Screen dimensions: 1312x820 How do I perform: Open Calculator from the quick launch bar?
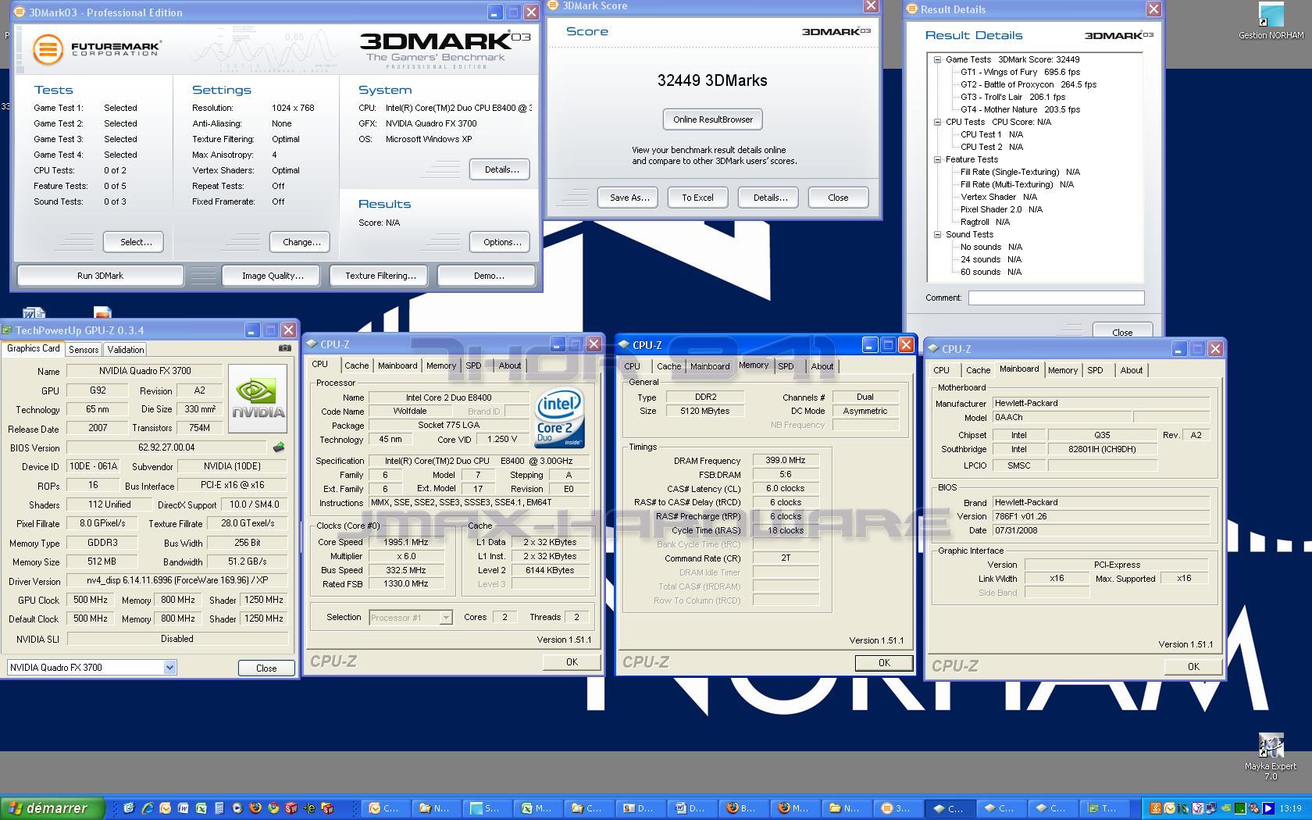tap(219, 808)
